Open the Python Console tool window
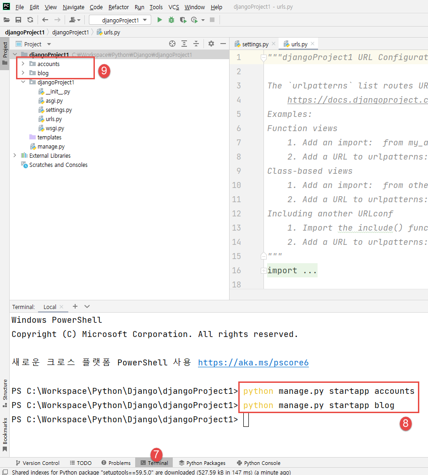Viewport: 428px width, 475px height. click(259, 463)
